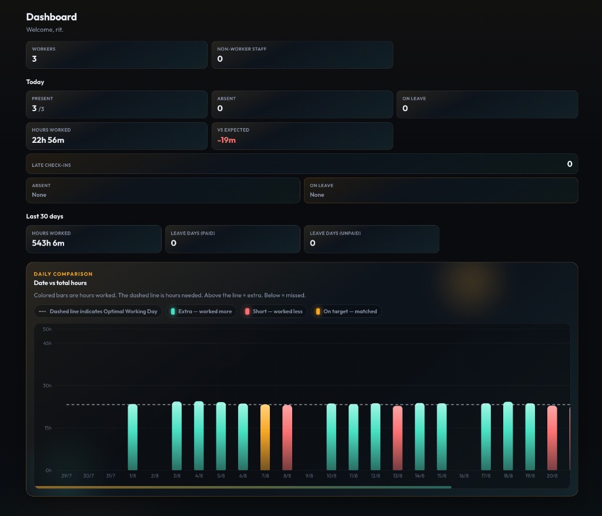
Task: Click the On Leave None list card
Action: (x=441, y=190)
